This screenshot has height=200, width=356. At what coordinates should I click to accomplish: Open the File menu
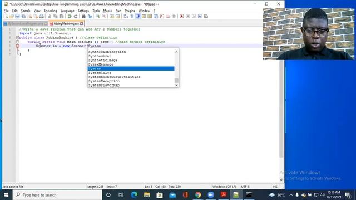(x=6, y=11)
